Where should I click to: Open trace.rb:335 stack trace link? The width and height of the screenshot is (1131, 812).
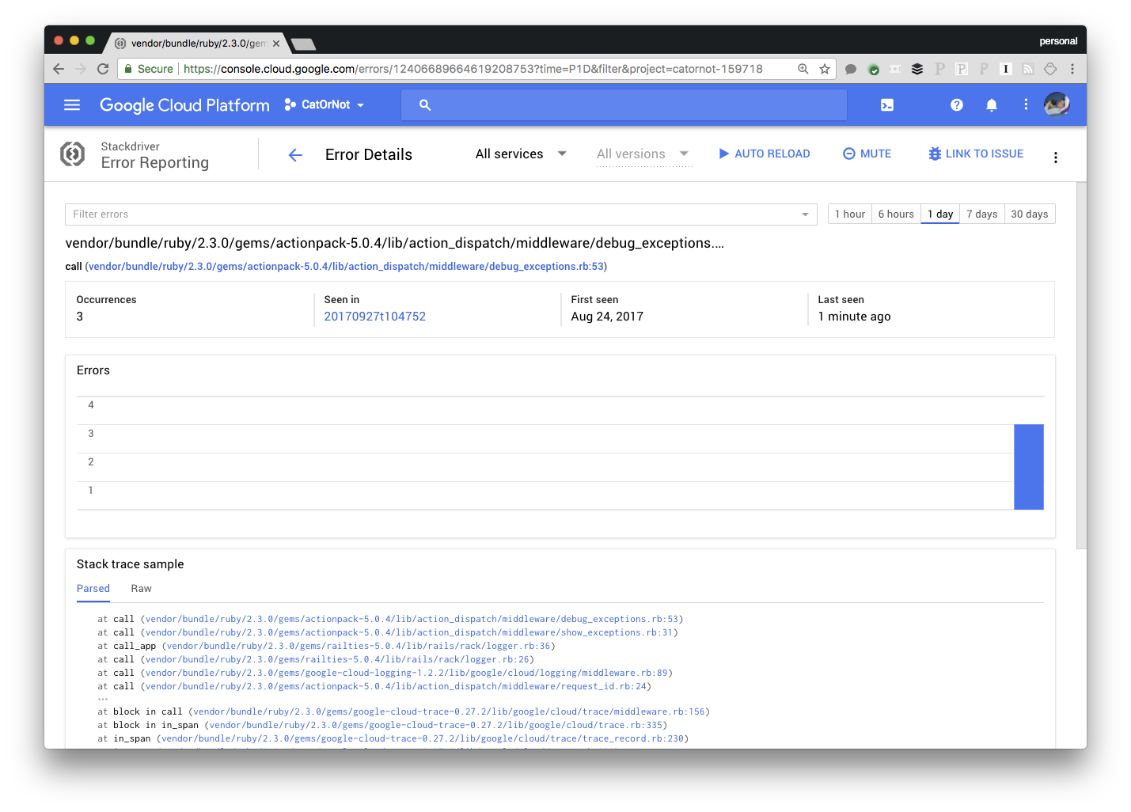pos(436,725)
